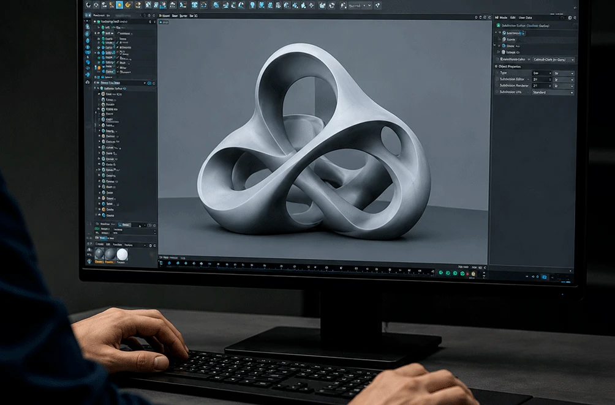Toggle the keyframe circle next to Subdivision UVs
615x405 pixels.
point(497,92)
